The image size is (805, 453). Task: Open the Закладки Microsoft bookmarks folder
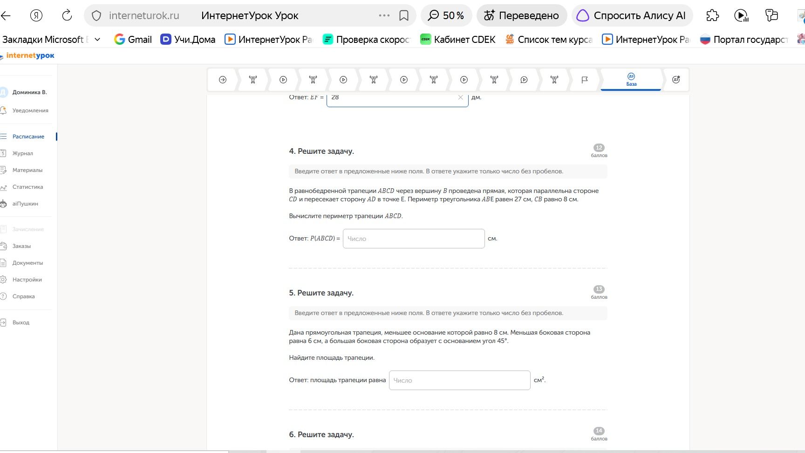pyautogui.click(x=45, y=40)
